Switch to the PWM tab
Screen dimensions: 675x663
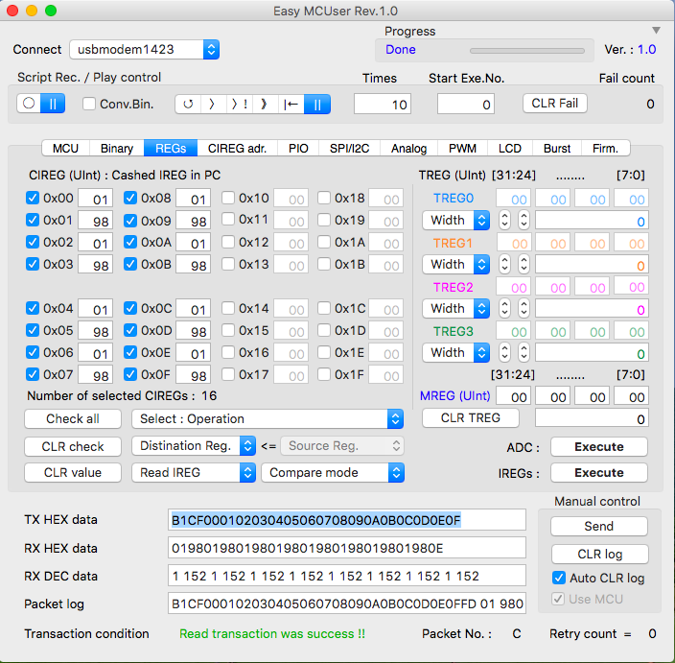(462, 148)
